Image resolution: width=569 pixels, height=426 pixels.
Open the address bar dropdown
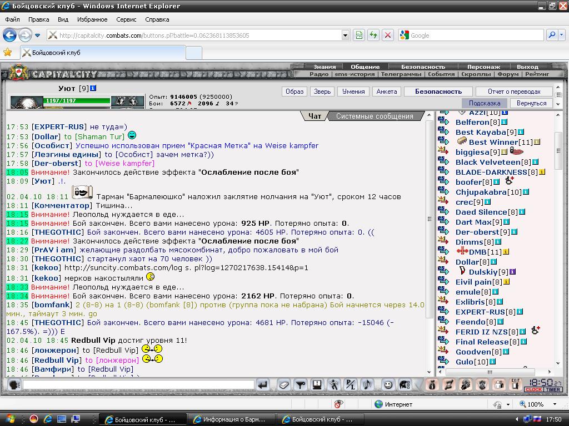point(346,35)
